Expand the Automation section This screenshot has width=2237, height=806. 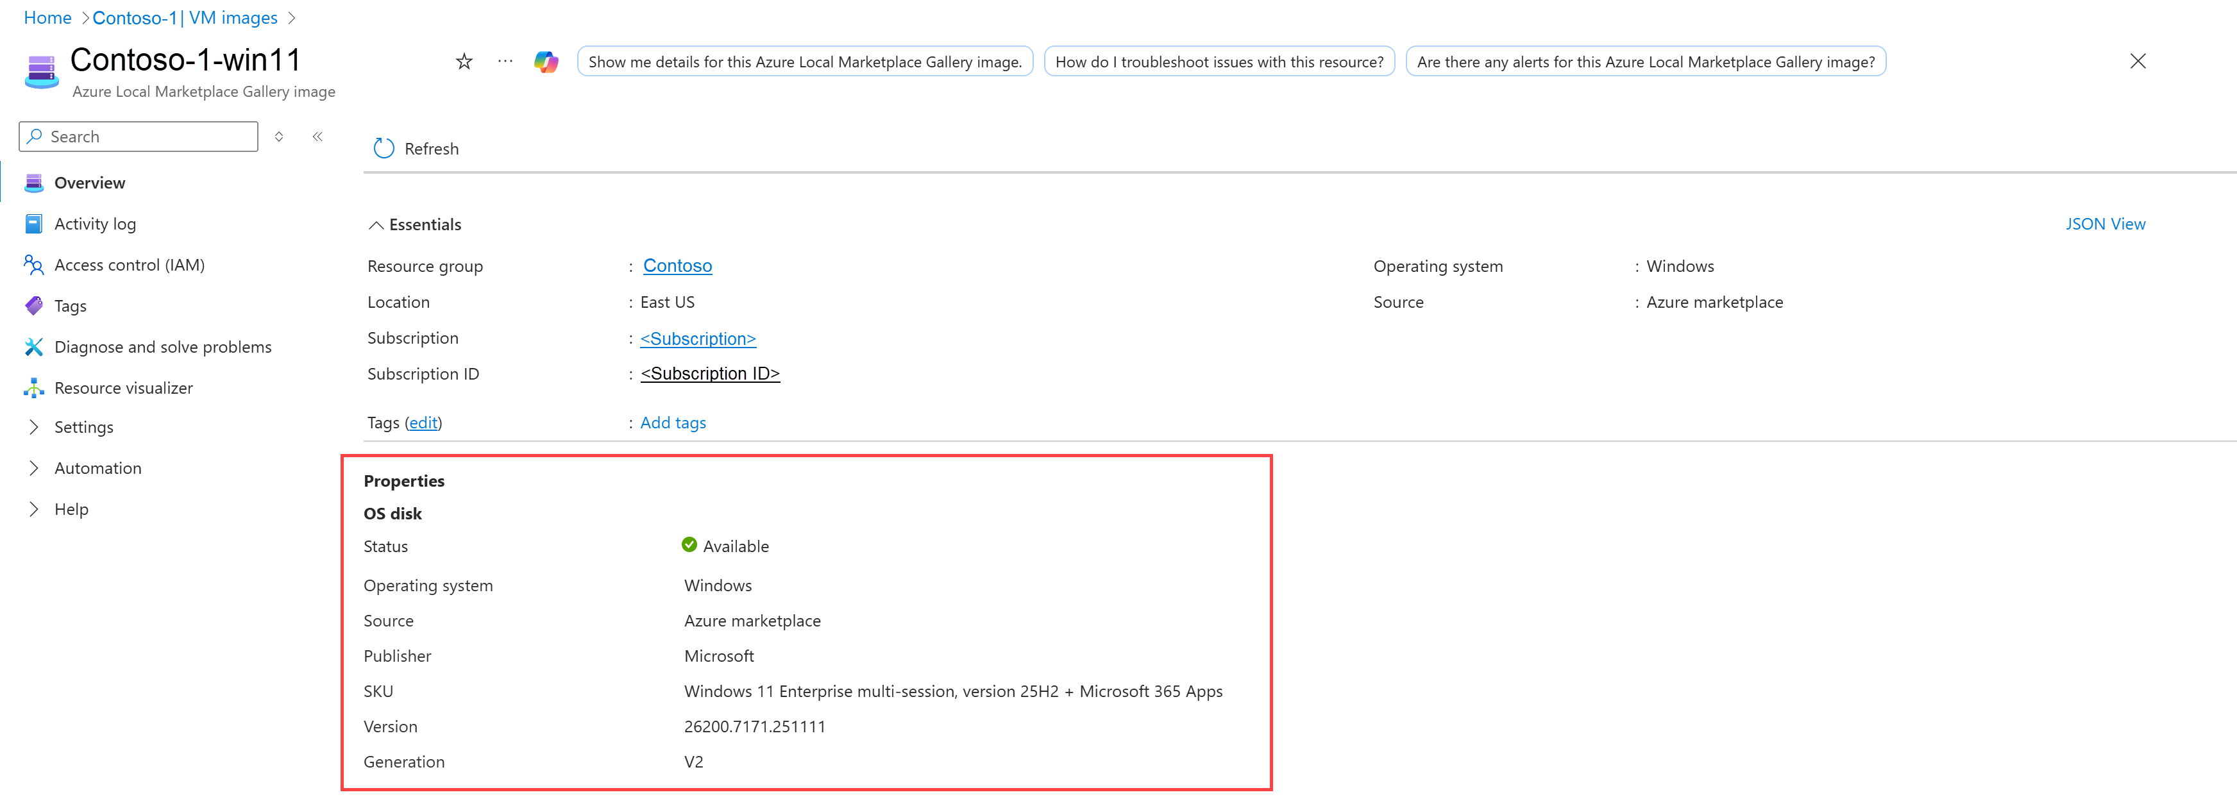(34, 468)
